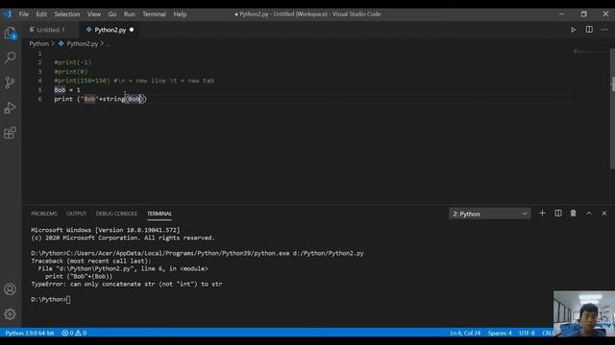
Task: Click Spaces: 4 indentation setting
Action: pos(500,333)
